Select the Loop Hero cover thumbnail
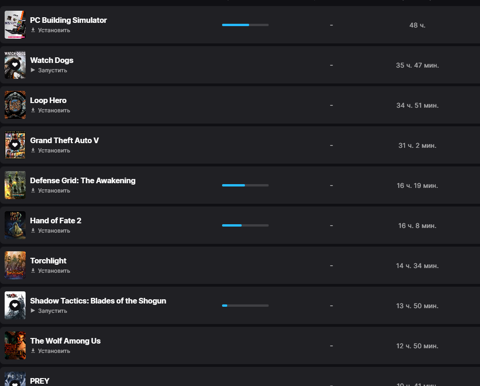 (15, 105)
